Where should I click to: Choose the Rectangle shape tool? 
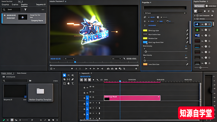click(x=64, y=84)
